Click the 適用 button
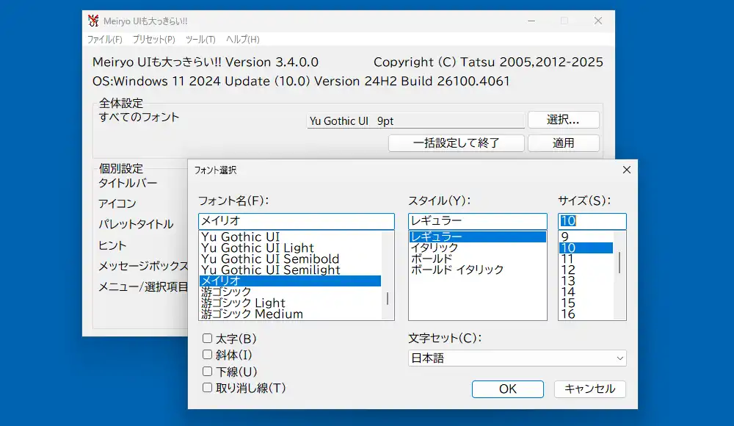Screen dimensions: 734x426 (x=564, y=143)
